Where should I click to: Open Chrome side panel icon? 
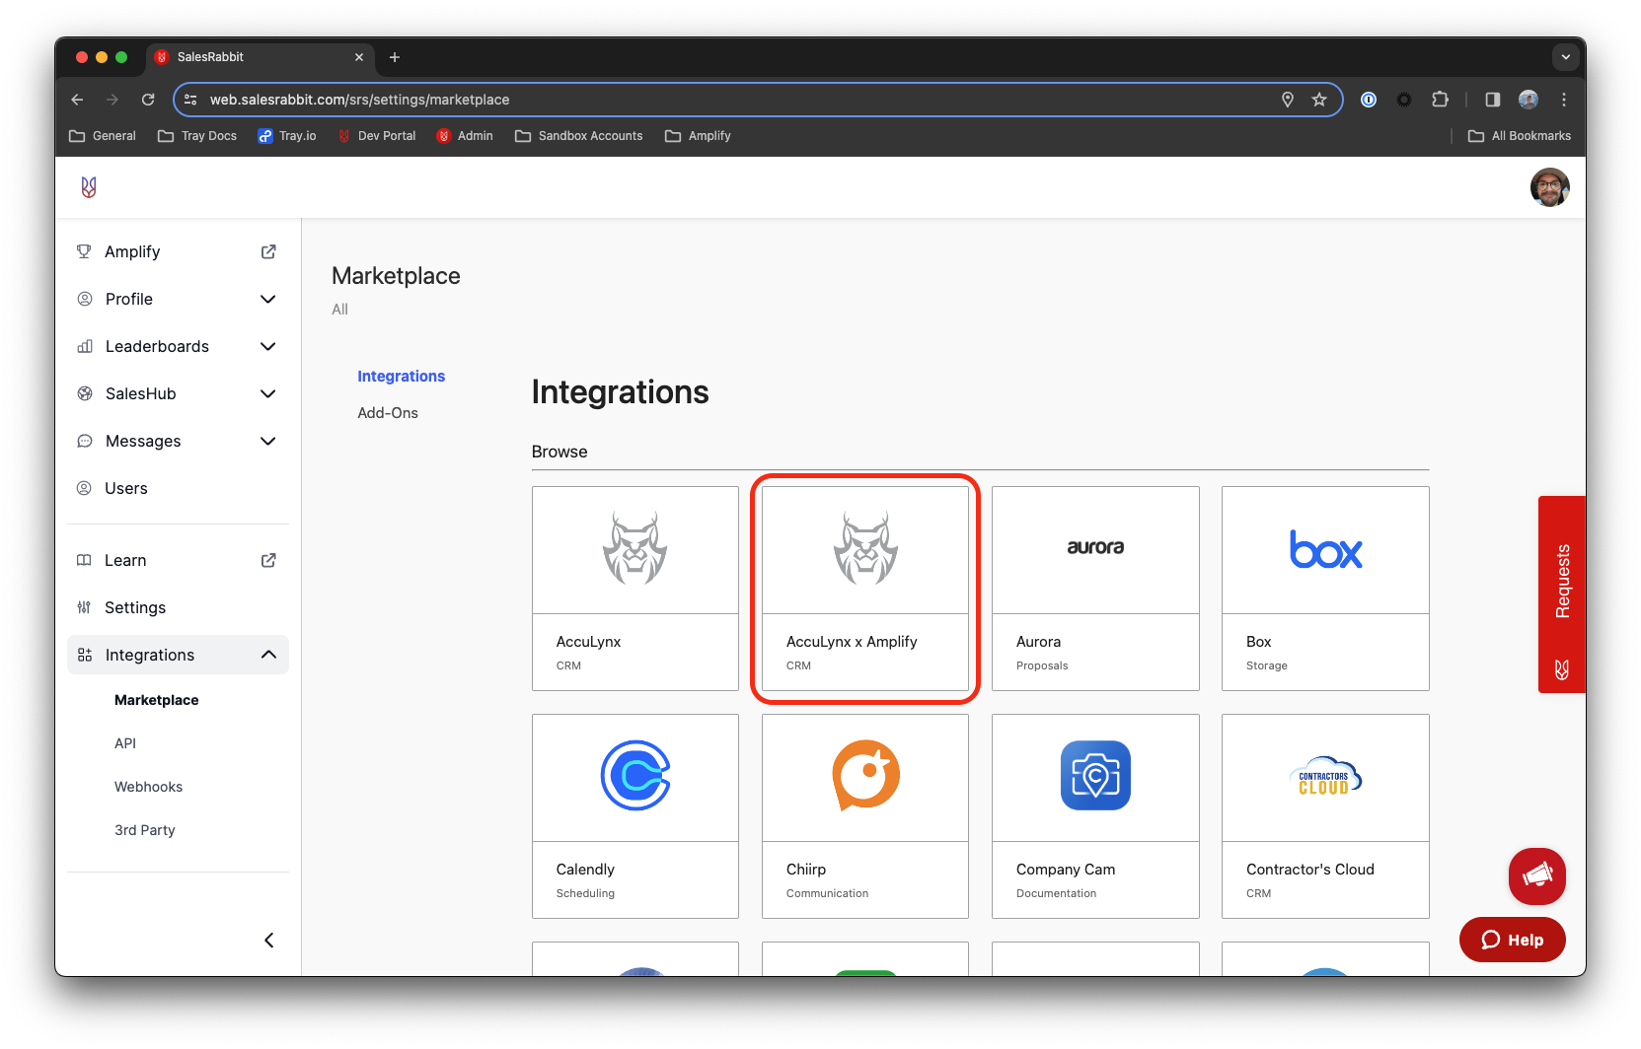coord(1493,100)
